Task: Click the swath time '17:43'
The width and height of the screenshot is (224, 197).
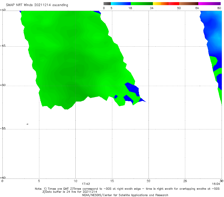Action: pyautogui.click(x=86, y=184)
